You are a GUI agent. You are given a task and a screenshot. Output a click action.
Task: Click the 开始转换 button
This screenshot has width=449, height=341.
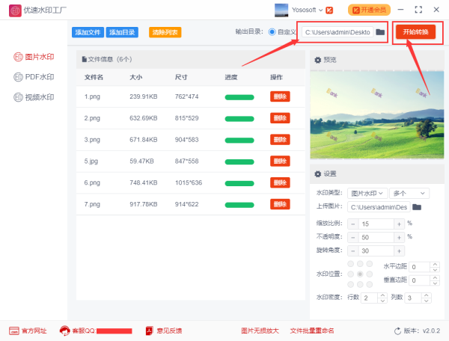(x=415, y=32)
